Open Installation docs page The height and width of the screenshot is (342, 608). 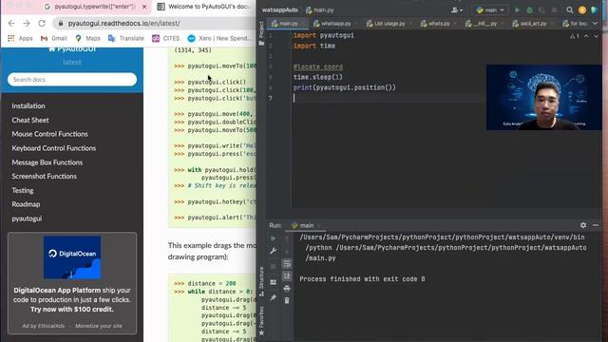(28, 105)
